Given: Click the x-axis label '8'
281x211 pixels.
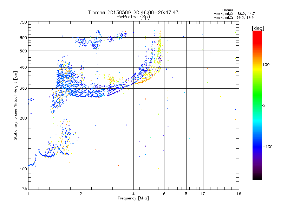Looking at the screenshot, I should coord(186,194).
